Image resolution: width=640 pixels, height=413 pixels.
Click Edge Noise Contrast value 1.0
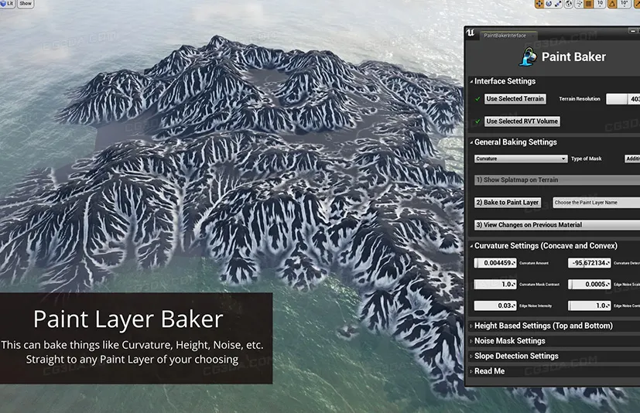(590, 305)
